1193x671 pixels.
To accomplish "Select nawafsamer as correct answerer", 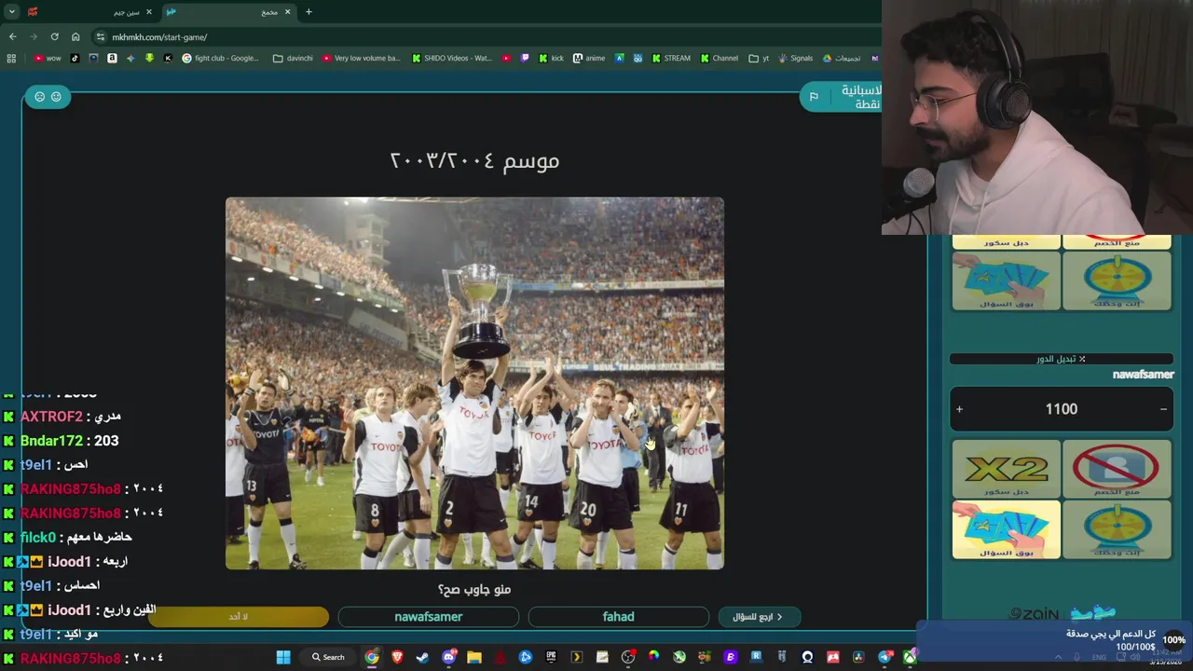I will pos(429,617).
